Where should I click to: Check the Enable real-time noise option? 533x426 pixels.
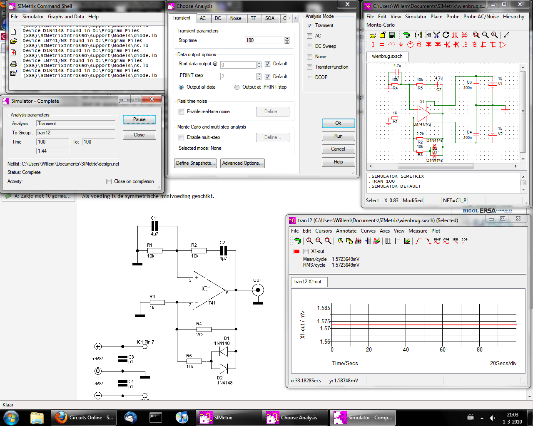[182, 111]
